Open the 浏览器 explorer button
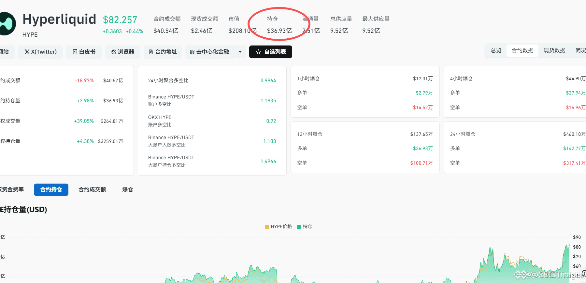 (122, 52)
